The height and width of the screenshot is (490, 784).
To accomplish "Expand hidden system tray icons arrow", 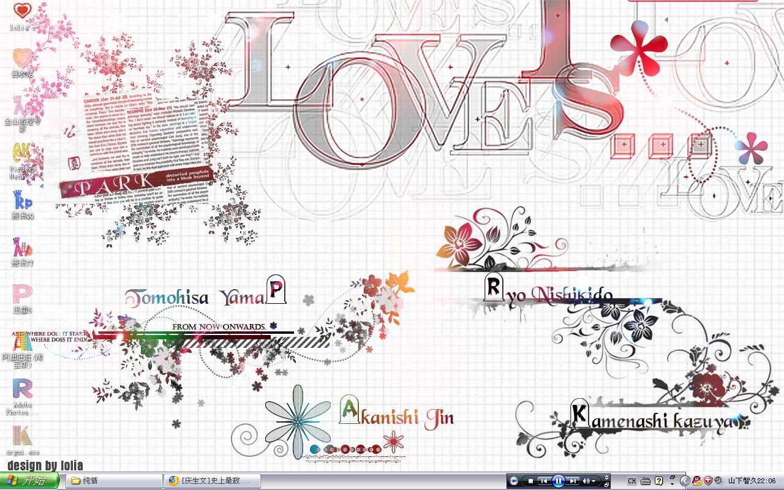I will point(685,481).
